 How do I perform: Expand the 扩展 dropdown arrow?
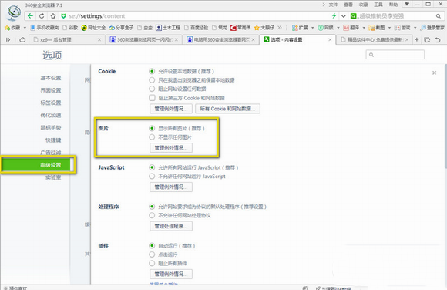[312, 28]
